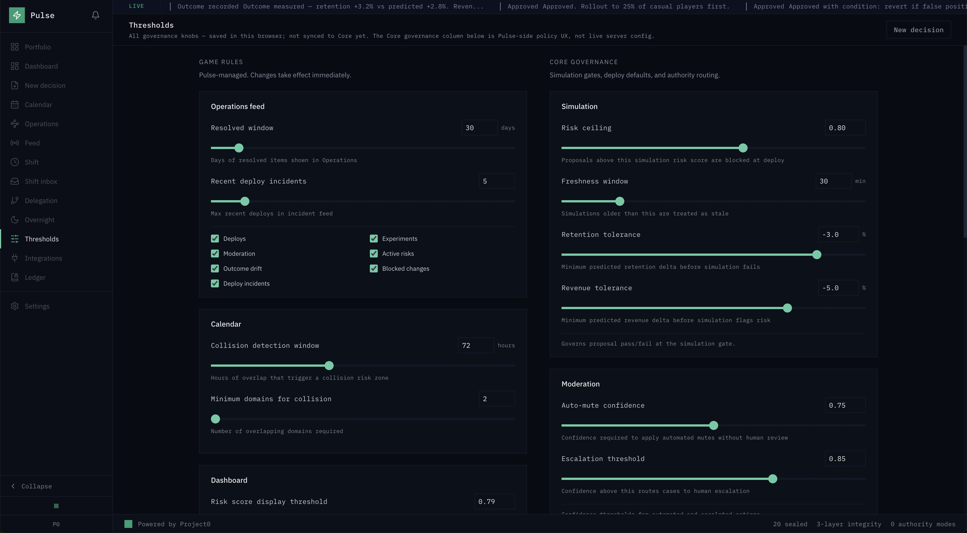
Task: Focus the Revenue tolerance percent input
Action: point(838,288)
